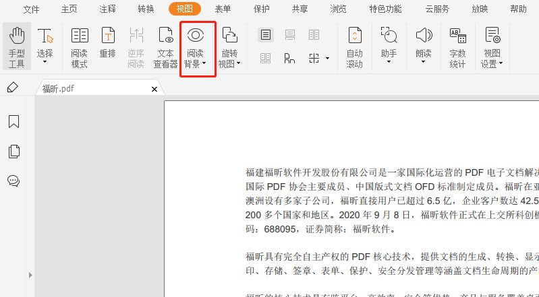
Task: Expand the 旋转视图 dropdown arrow
Action: (238, 63)
